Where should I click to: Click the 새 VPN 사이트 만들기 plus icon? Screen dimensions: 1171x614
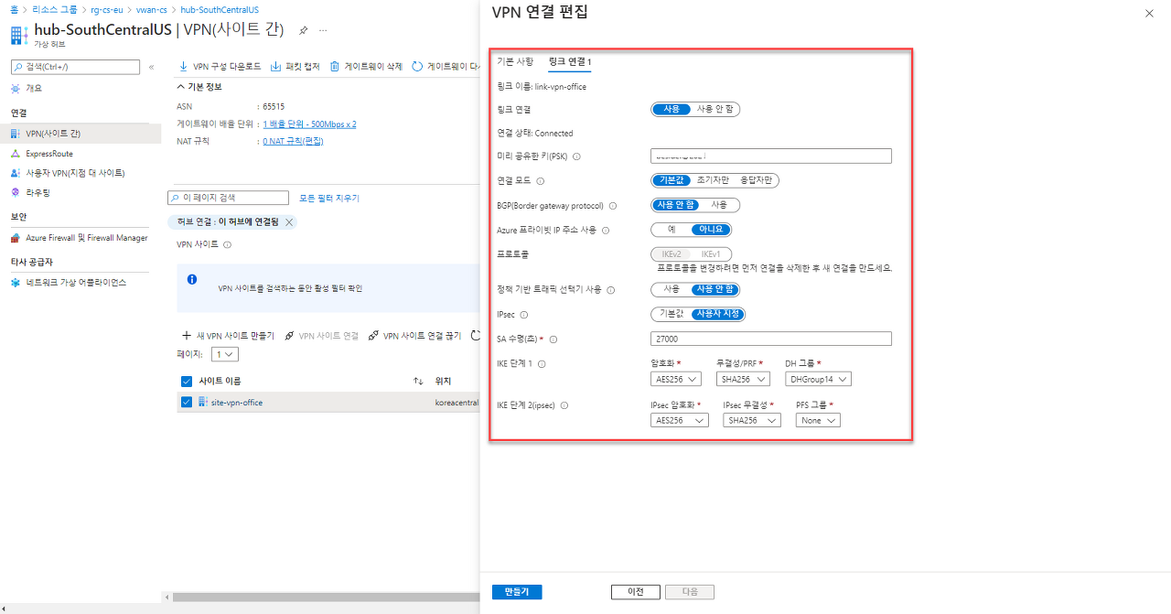187,336
